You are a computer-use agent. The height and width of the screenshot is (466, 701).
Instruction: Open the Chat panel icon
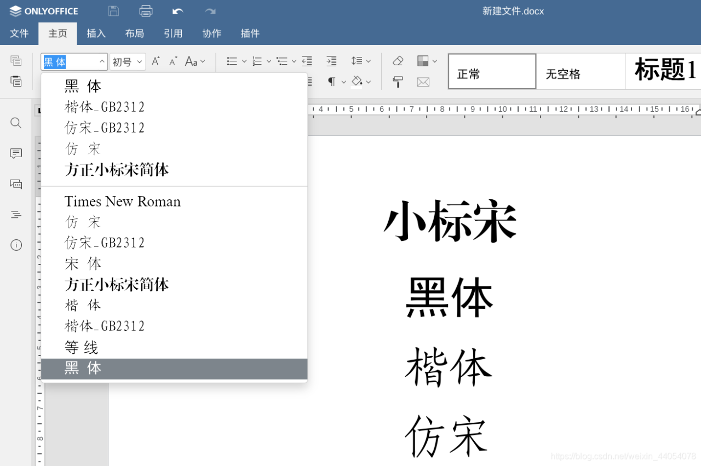tap(15, 183)
